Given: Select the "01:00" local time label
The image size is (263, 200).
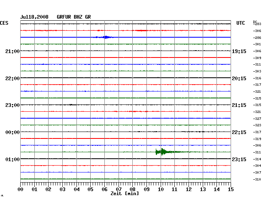Looking at the screenshot, I should (x=13, y=159).
